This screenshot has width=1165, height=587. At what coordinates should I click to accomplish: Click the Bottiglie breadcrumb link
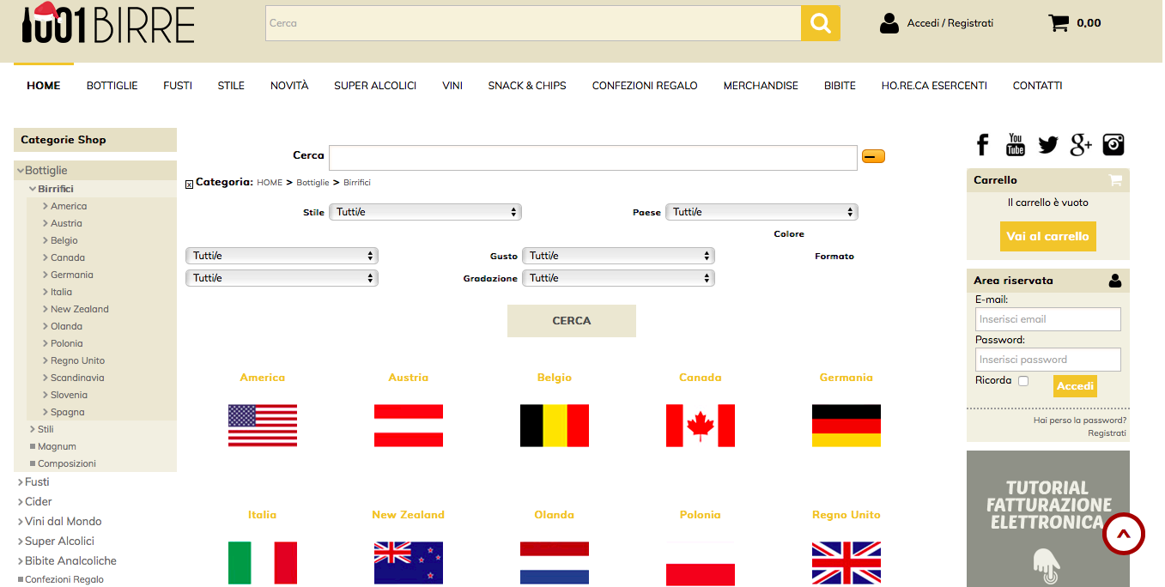(312, 183)
